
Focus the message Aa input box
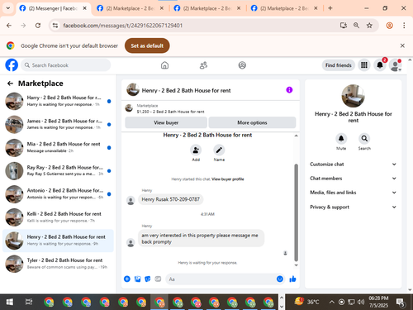point(221,279)
